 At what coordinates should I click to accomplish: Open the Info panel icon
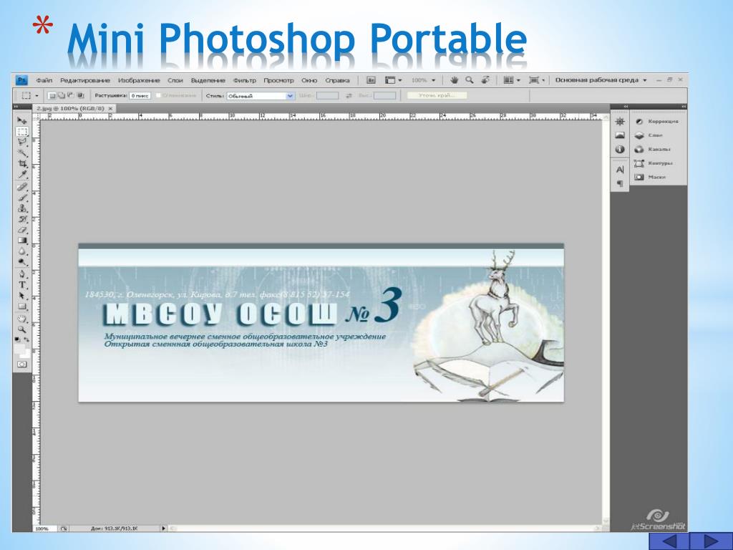coord(620,150)
